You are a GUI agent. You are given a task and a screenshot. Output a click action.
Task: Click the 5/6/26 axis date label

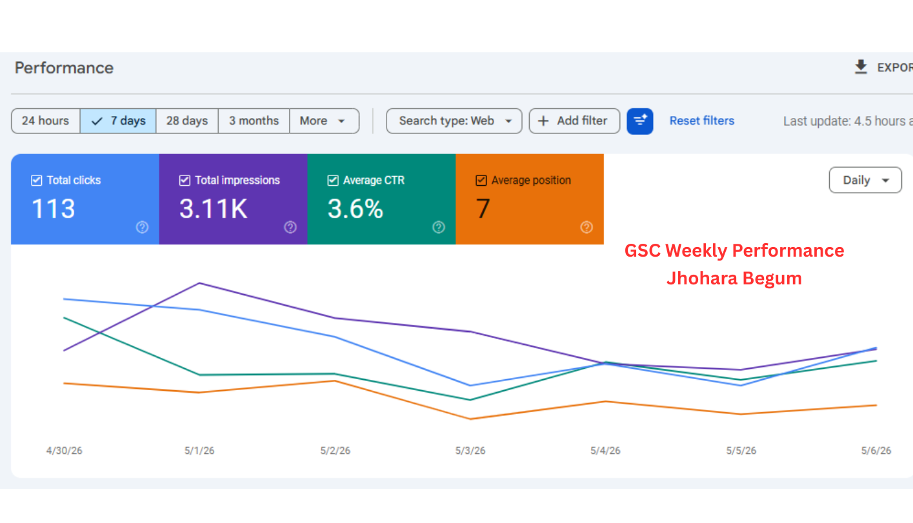click(876, 450)
